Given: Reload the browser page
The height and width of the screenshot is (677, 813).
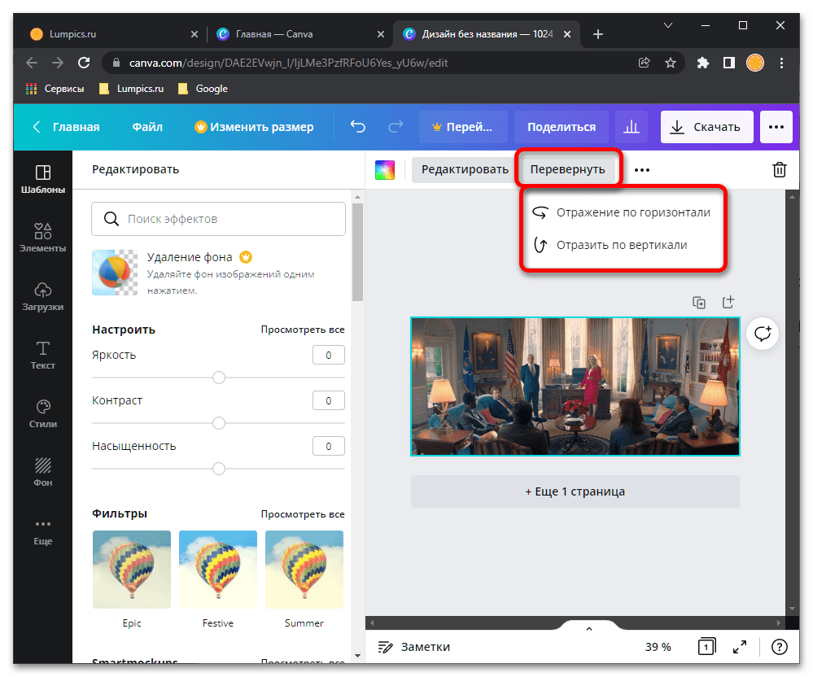Looking at the screenshot, I should tap(84, 63).
